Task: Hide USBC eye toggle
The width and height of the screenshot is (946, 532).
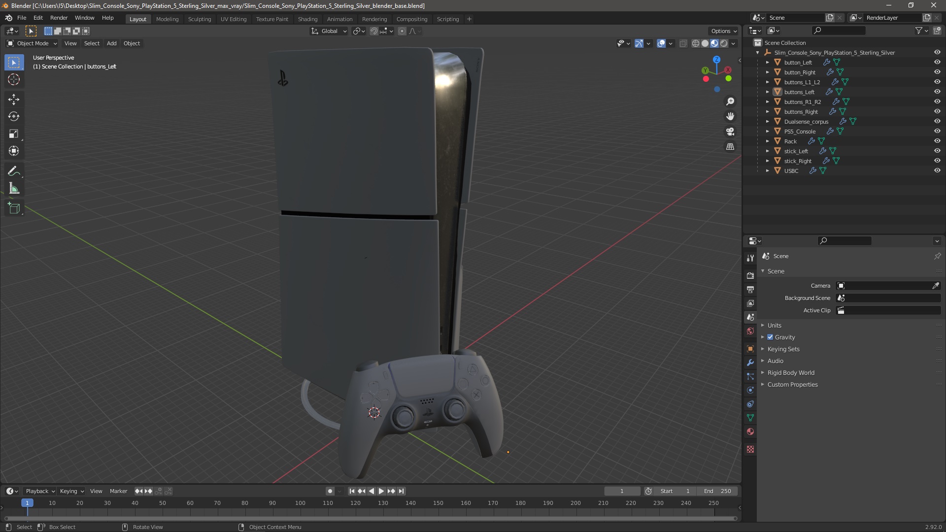Action: pyautogui.click(x=937, y=170)
